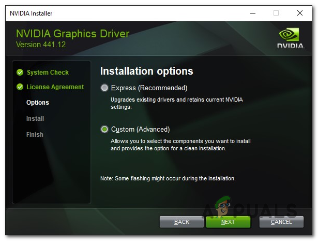Go back with the BACK button
The width and height of the screenshot is (318, 241).
tap(181, 222)
